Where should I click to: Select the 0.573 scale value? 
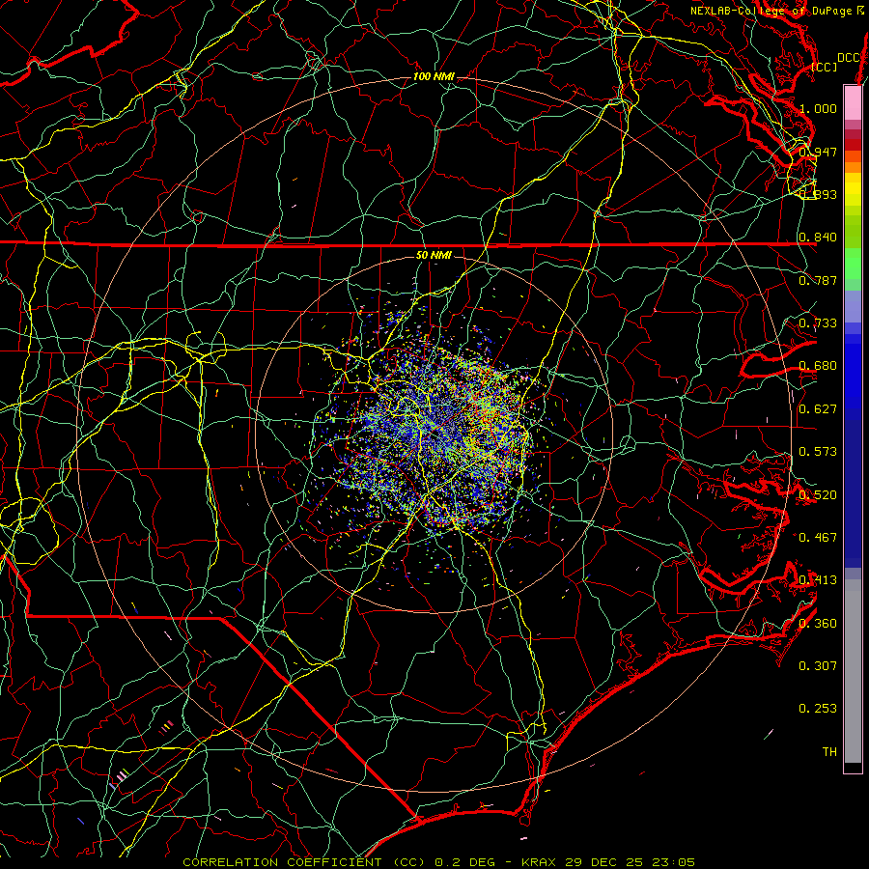(818, 451)
